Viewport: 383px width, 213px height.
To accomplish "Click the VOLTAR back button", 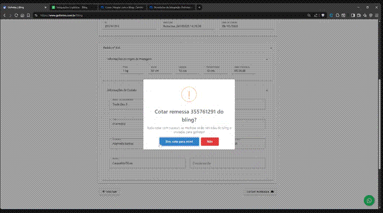I will tap(110, 192).
